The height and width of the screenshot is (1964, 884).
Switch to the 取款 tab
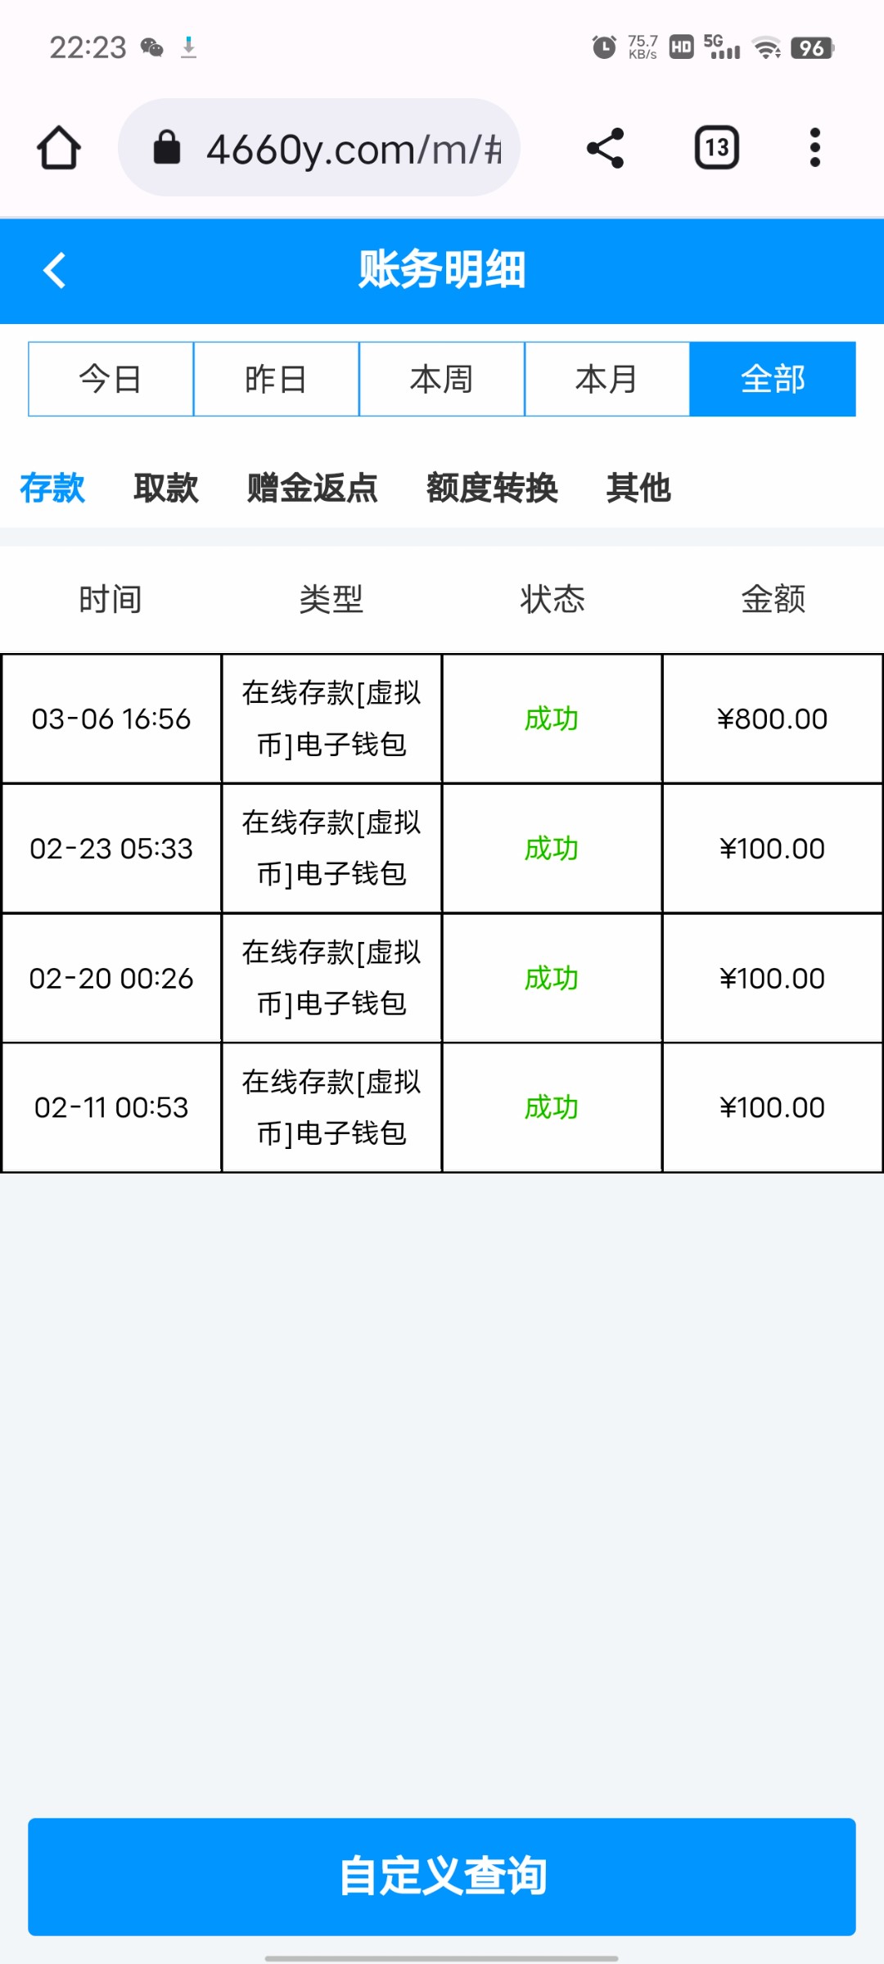pos(166,489)
